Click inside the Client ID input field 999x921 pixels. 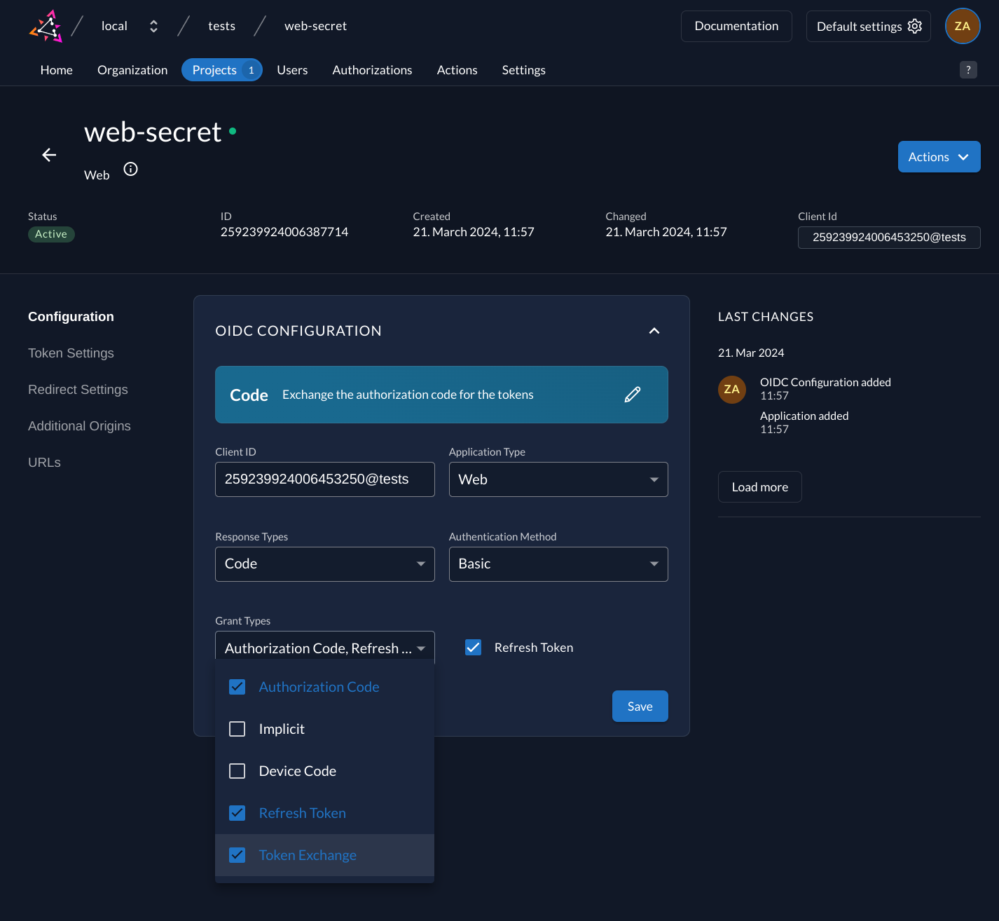click(324, 479)
